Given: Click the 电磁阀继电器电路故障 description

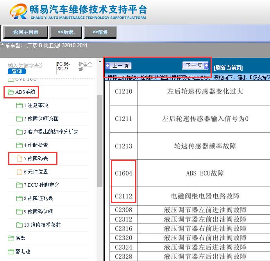Looking at the screenshot, I should [205, 196].
